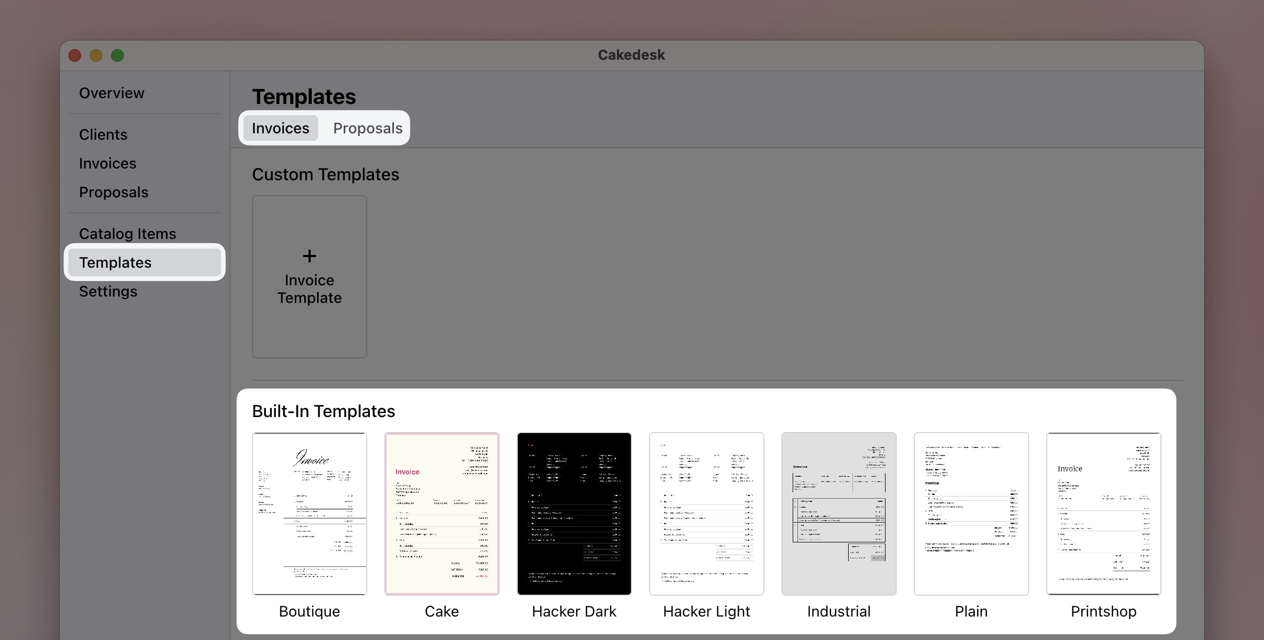The height and width of the screenshot is (640, 1264).
Task: Click the plus icon to add a template
Action: (309, 255)
